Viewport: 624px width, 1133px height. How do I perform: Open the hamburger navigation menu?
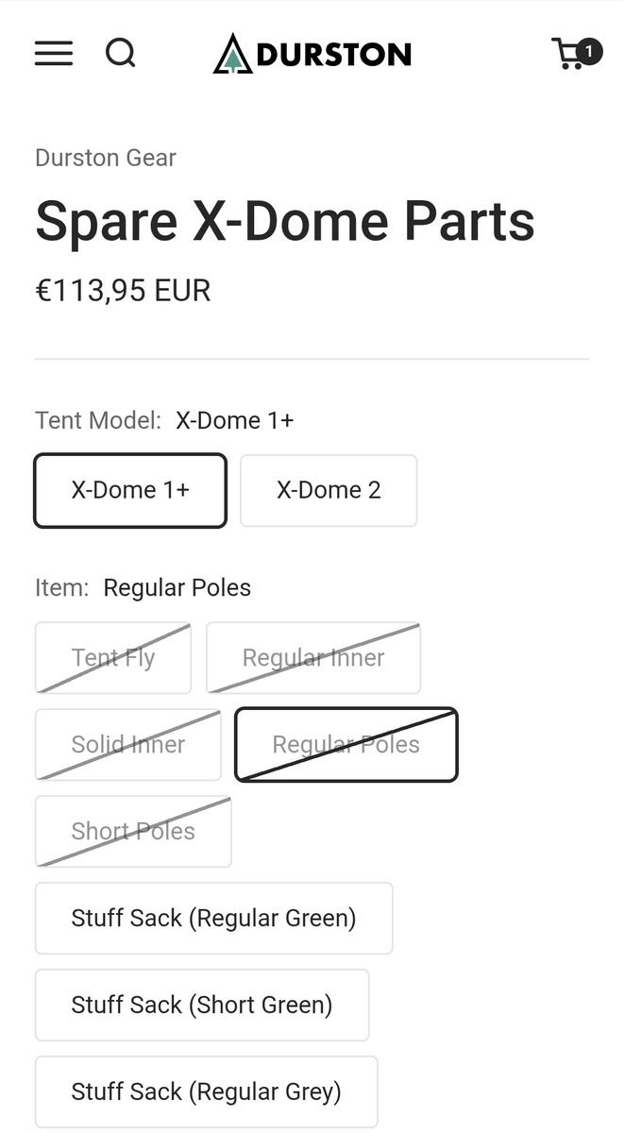tap(54, 54)
